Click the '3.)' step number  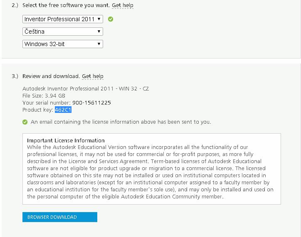pos(15,76)
